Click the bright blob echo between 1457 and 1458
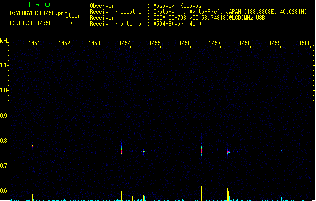Image resolution: width=316 pixels, height=201 pixels. [228, 152]
